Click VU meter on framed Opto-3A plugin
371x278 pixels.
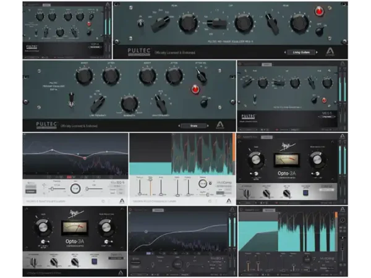click(286, 160)
